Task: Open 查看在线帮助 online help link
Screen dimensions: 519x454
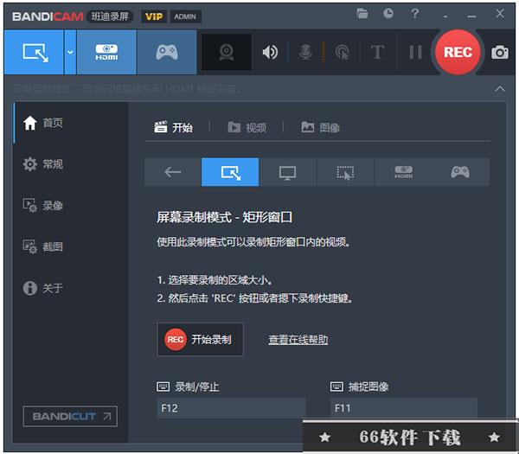Action: [298, 340]
